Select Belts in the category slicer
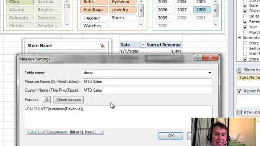Viewport: 260px width, 146px height. point(94,2)
